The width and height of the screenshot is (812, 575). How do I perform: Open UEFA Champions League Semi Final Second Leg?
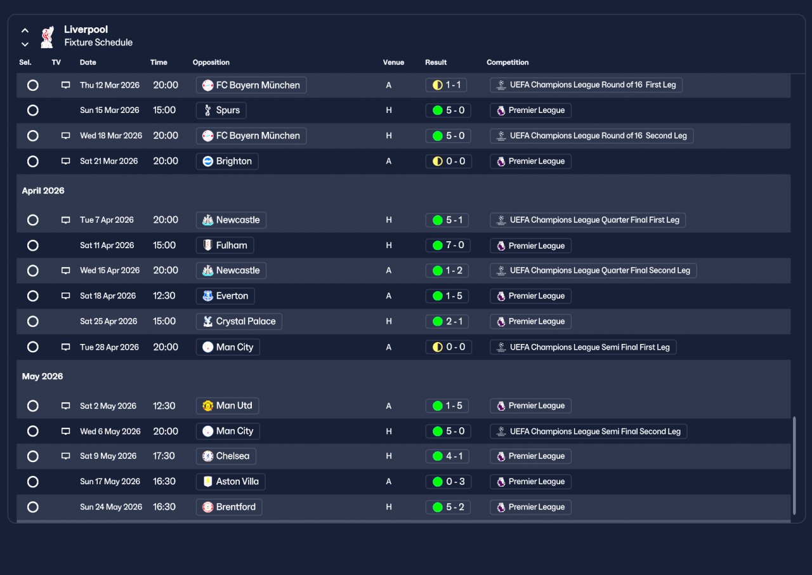589,431
